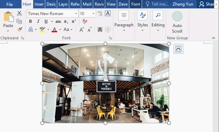Apply yellow text highlight color

(x=42, y=29)
